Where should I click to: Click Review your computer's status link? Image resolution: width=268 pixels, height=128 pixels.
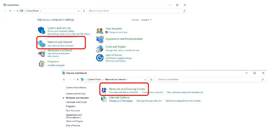(61, 31)
